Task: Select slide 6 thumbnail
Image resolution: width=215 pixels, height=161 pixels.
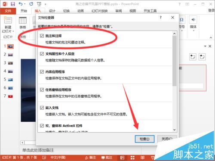Action: pyautogui.click(x=10, y=88)
